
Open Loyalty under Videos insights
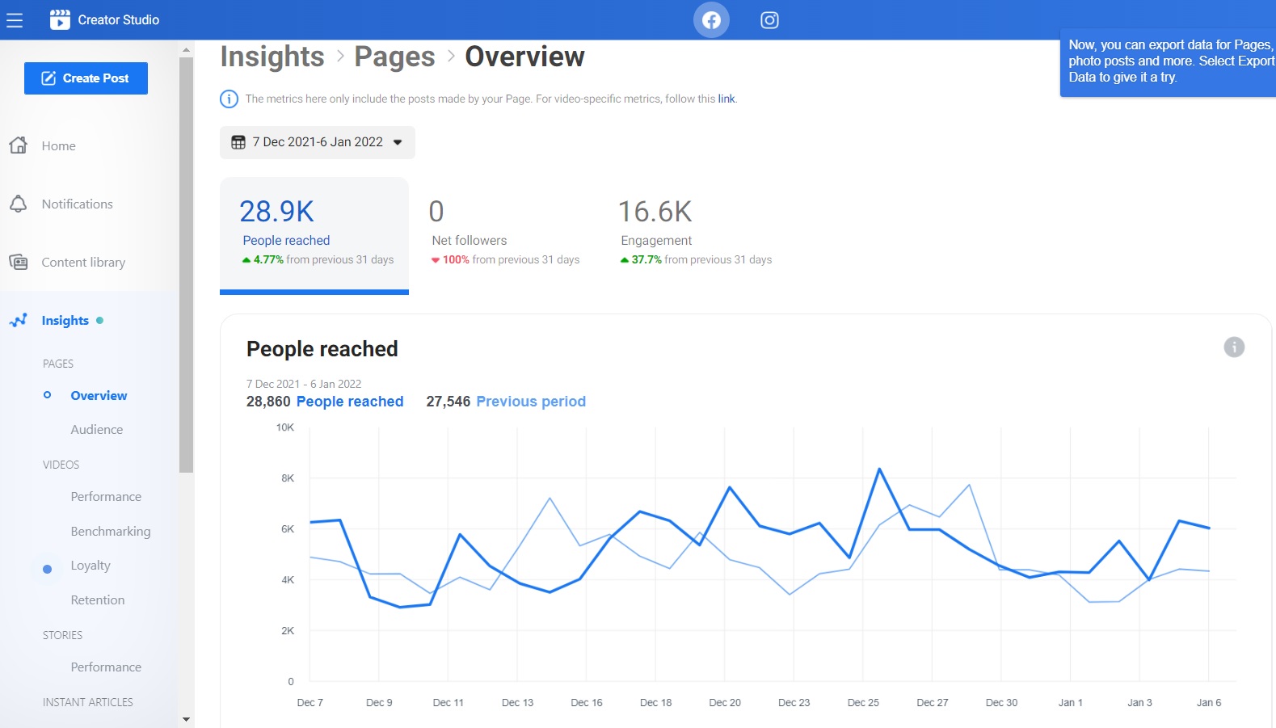91,566
